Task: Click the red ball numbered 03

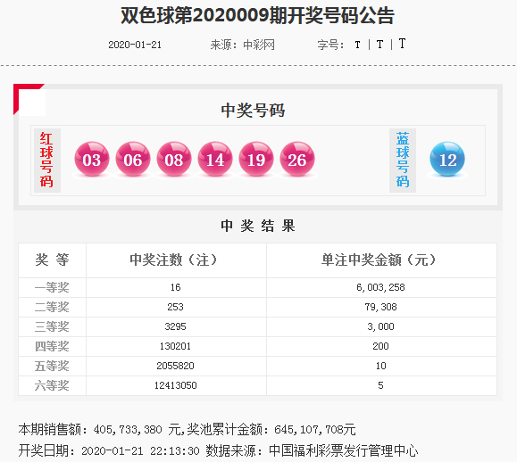Action: click(x=92, y=159)
